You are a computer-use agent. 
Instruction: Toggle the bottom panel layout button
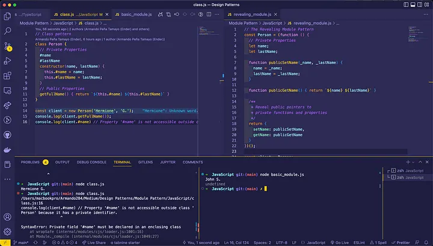pos(413,5)
